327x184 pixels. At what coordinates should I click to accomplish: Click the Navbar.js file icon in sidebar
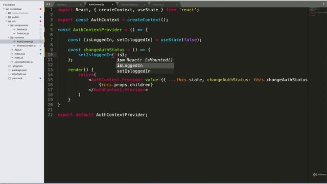[14, 30]
